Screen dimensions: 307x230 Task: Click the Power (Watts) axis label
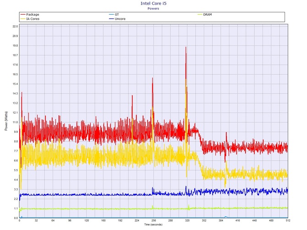tap(6, 121)
